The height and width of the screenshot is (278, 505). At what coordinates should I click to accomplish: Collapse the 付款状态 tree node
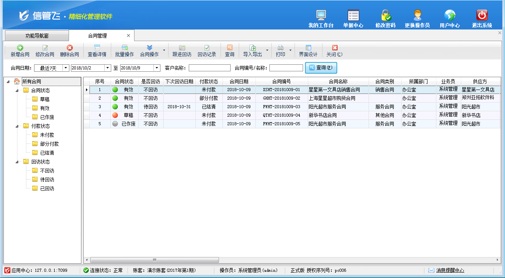17,126
